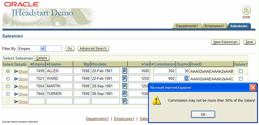This screenshot has width=259, height=125.
Task: Expand details arrow for the MARTIN row
Action: pos(16,87)
